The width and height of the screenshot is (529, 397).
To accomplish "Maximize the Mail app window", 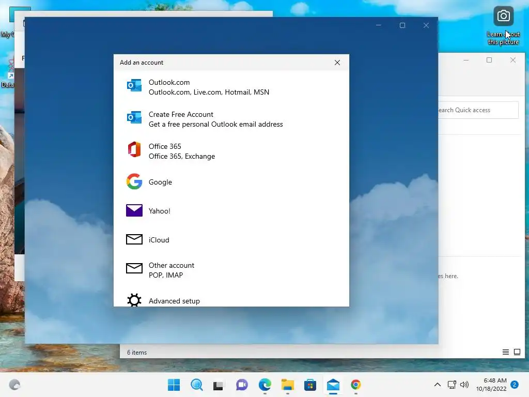I will point(402,25).
